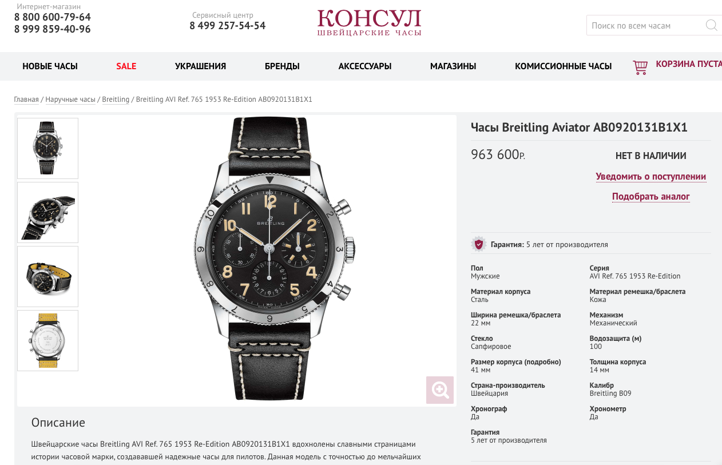Open the Магазины menu
The width and height of the screenshot is (722, 465).
453,66
